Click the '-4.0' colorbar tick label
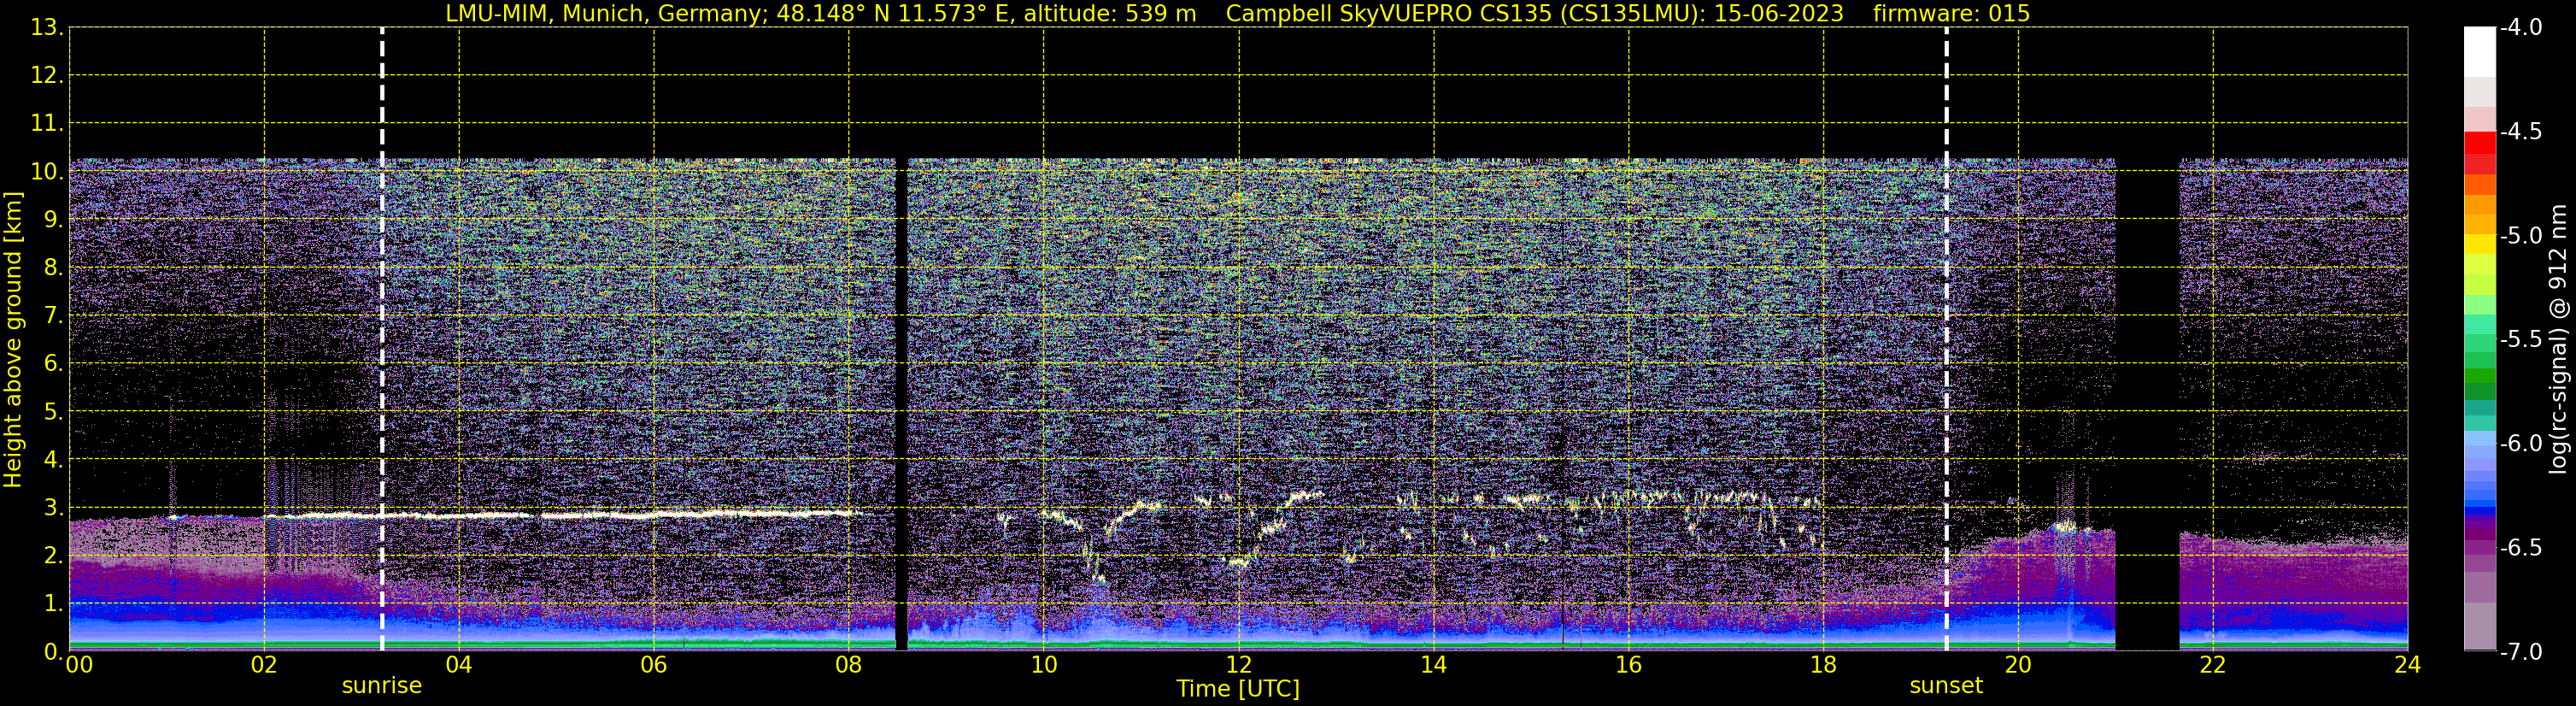Screen dimensions: 2576x706 (2520, 28)
